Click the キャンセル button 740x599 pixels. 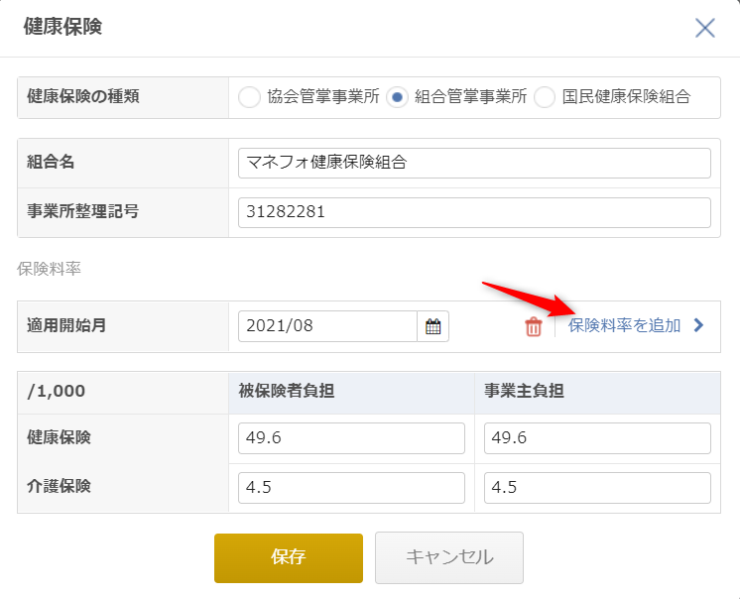[449, 557]
